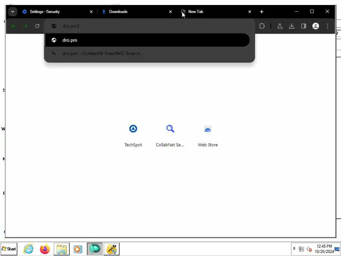
Task: Open Windows Media Player from the taskbar
Action: [78, 249]
